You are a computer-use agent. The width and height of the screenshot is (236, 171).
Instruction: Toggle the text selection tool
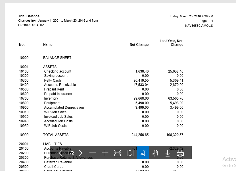(x=143, y=153)
